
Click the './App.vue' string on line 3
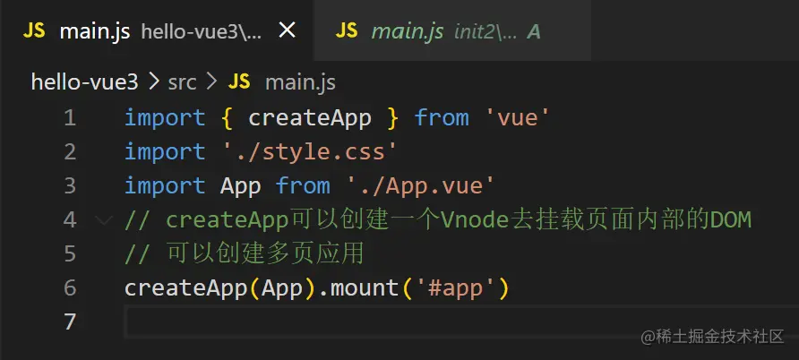(x=420, y=186)
